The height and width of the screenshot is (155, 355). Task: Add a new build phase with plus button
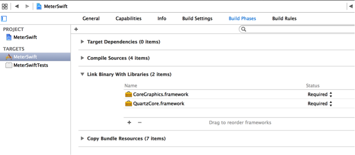click(76, 29)
